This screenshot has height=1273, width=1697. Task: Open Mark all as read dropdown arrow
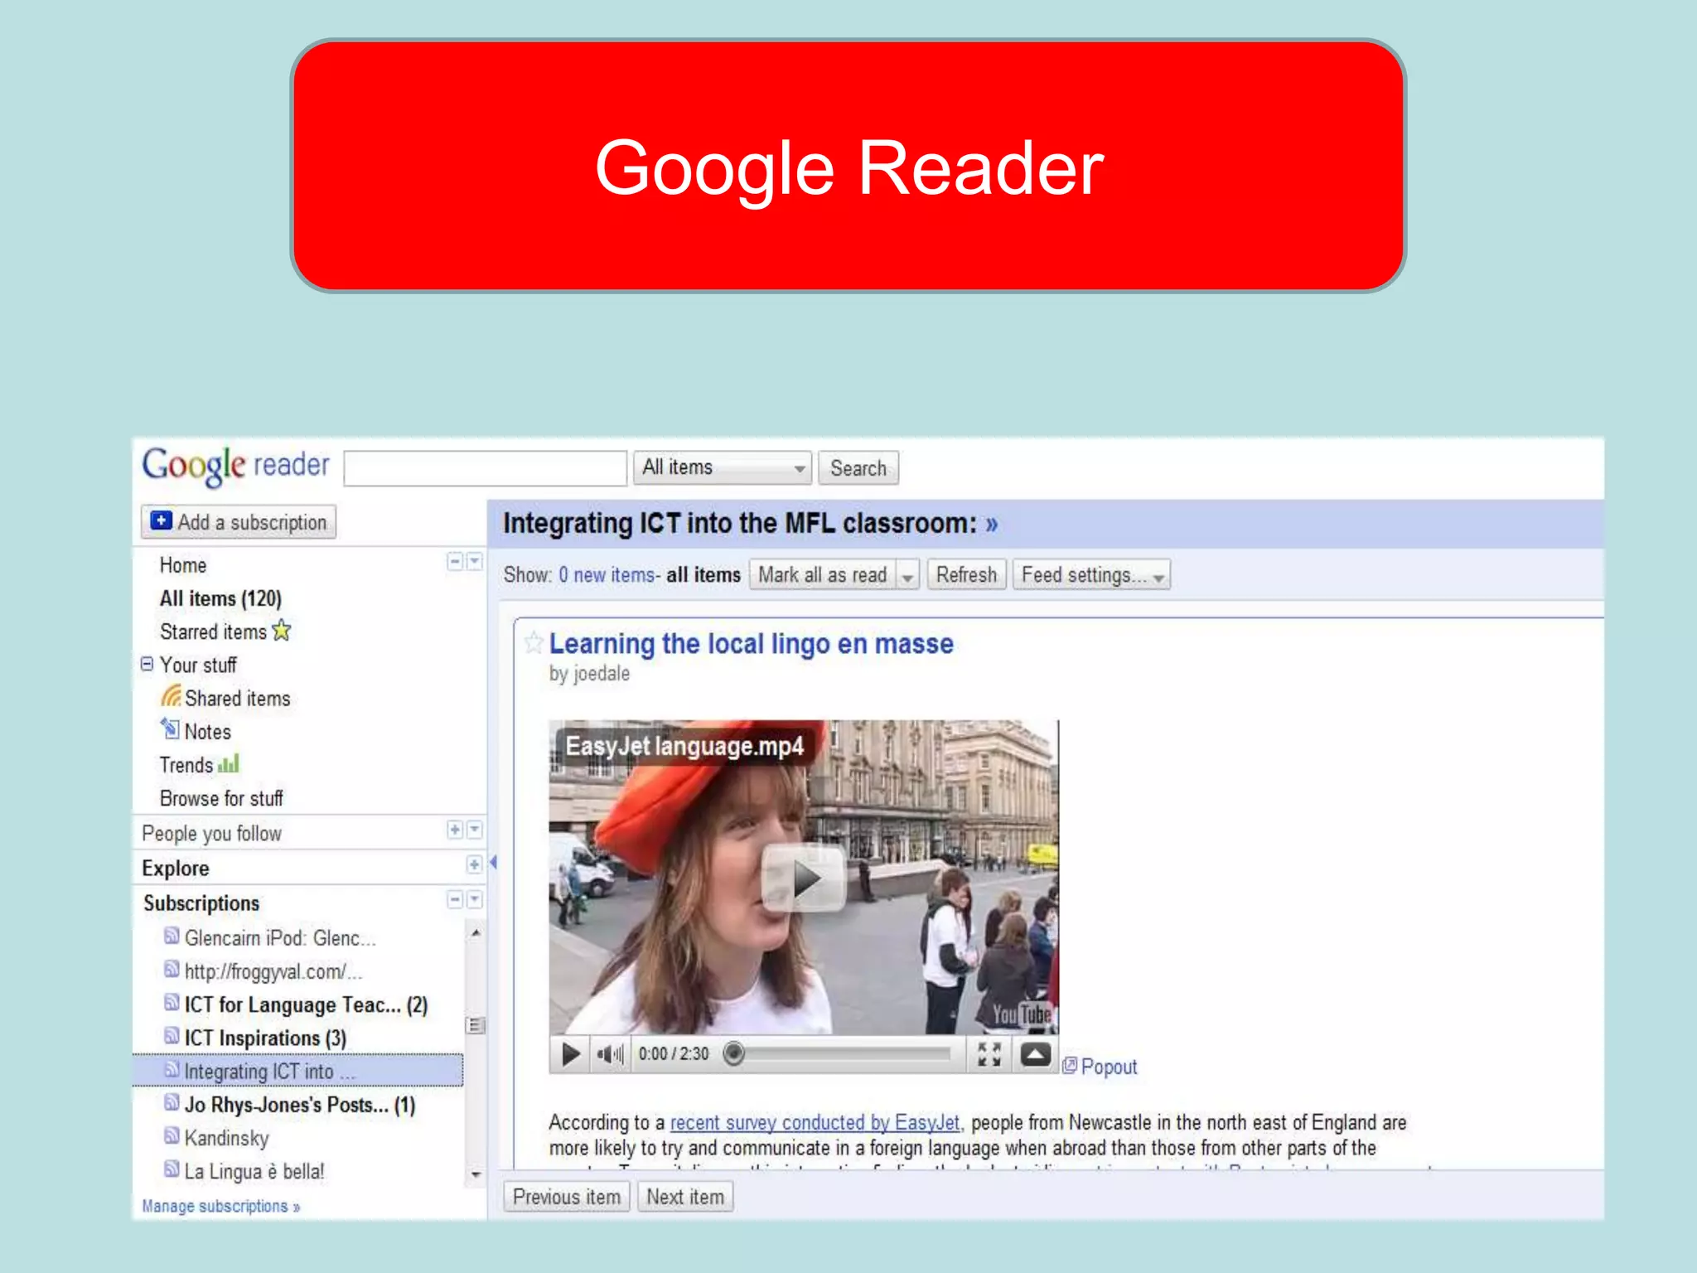coord(907,575)
